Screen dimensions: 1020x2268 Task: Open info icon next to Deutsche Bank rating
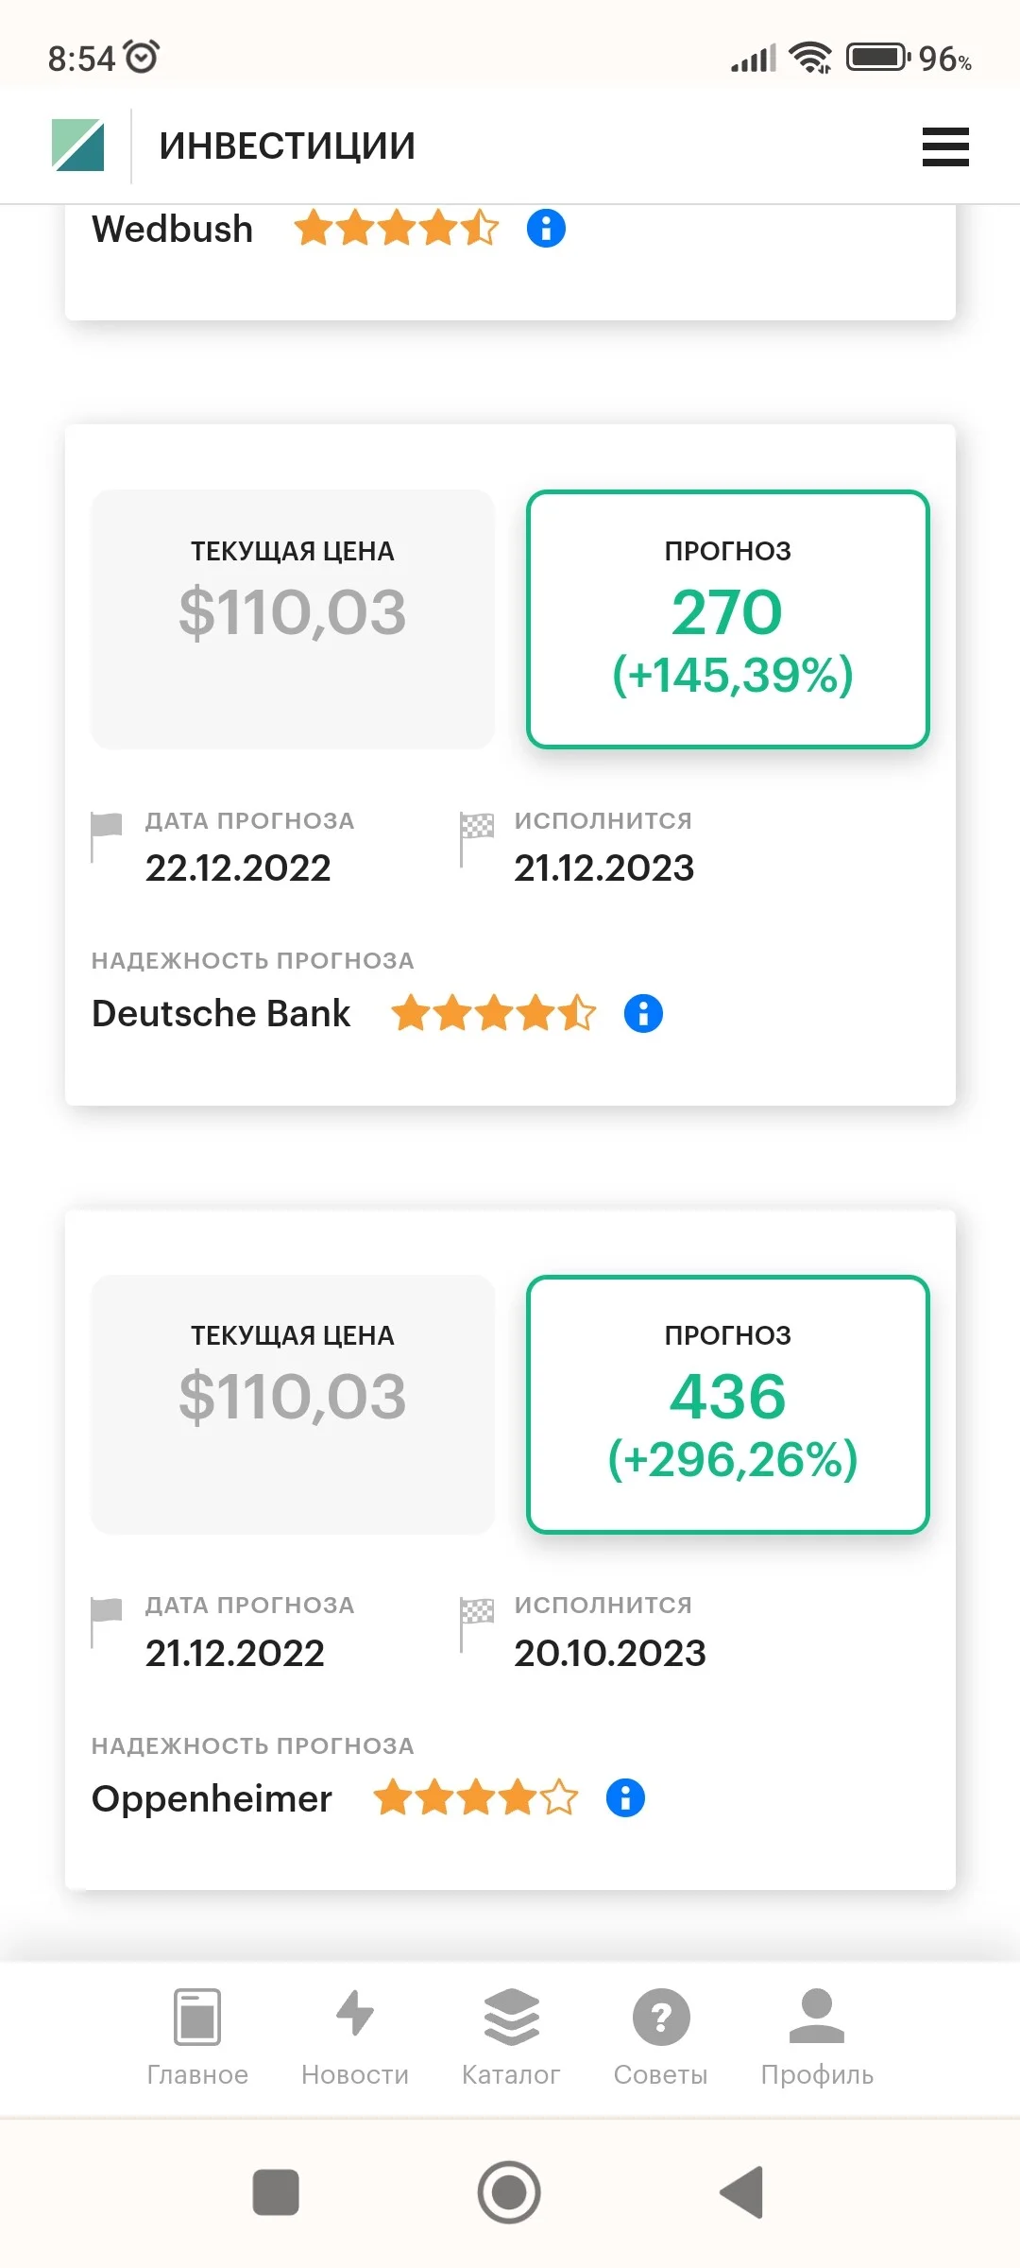pos(643,1013)
